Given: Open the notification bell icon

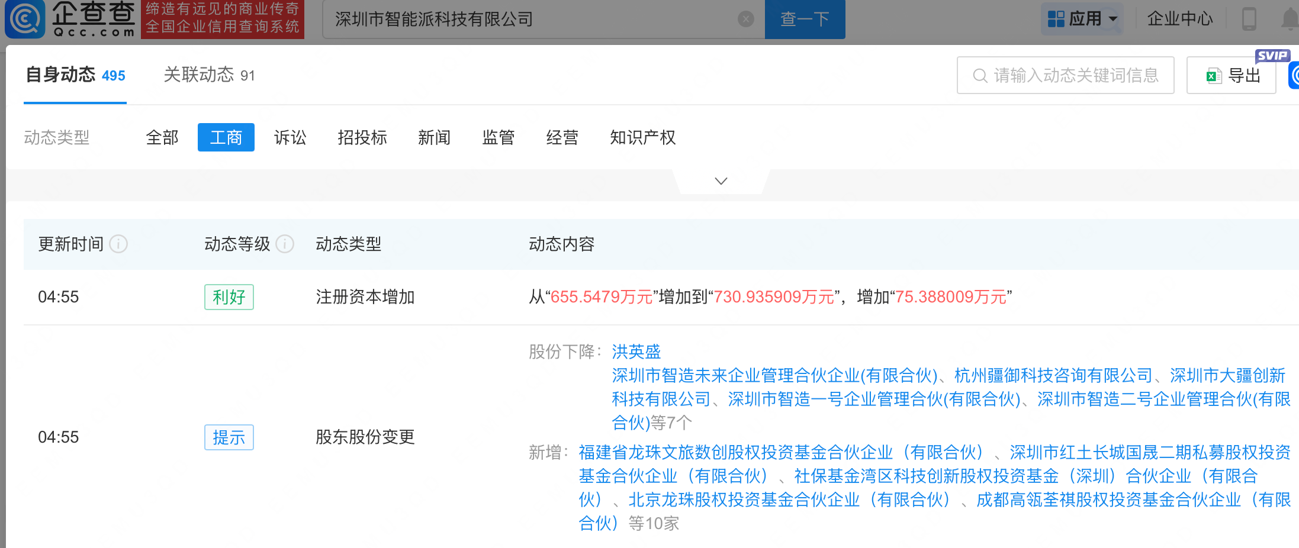Looking at the screenshot, I should pos(1290,19).
